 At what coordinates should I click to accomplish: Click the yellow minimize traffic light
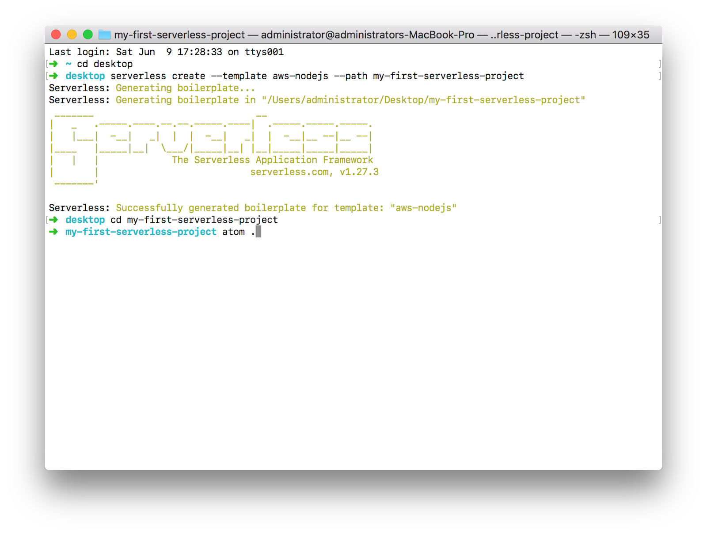tap(72, 34)
